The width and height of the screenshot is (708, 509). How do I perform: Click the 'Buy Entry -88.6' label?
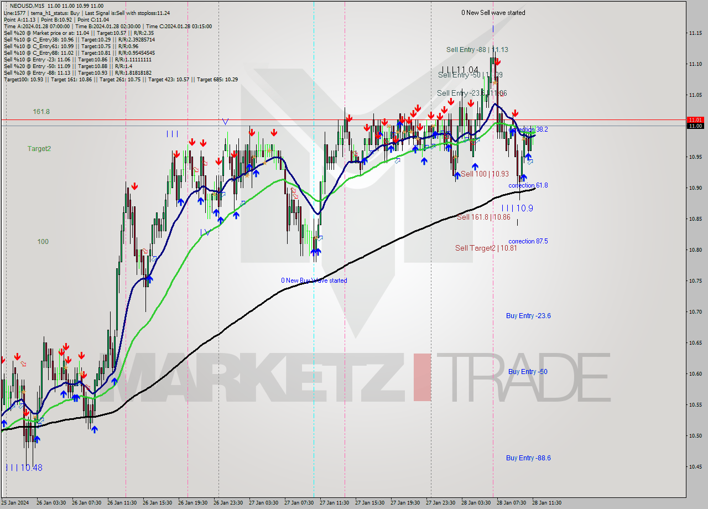pos(528,458)
